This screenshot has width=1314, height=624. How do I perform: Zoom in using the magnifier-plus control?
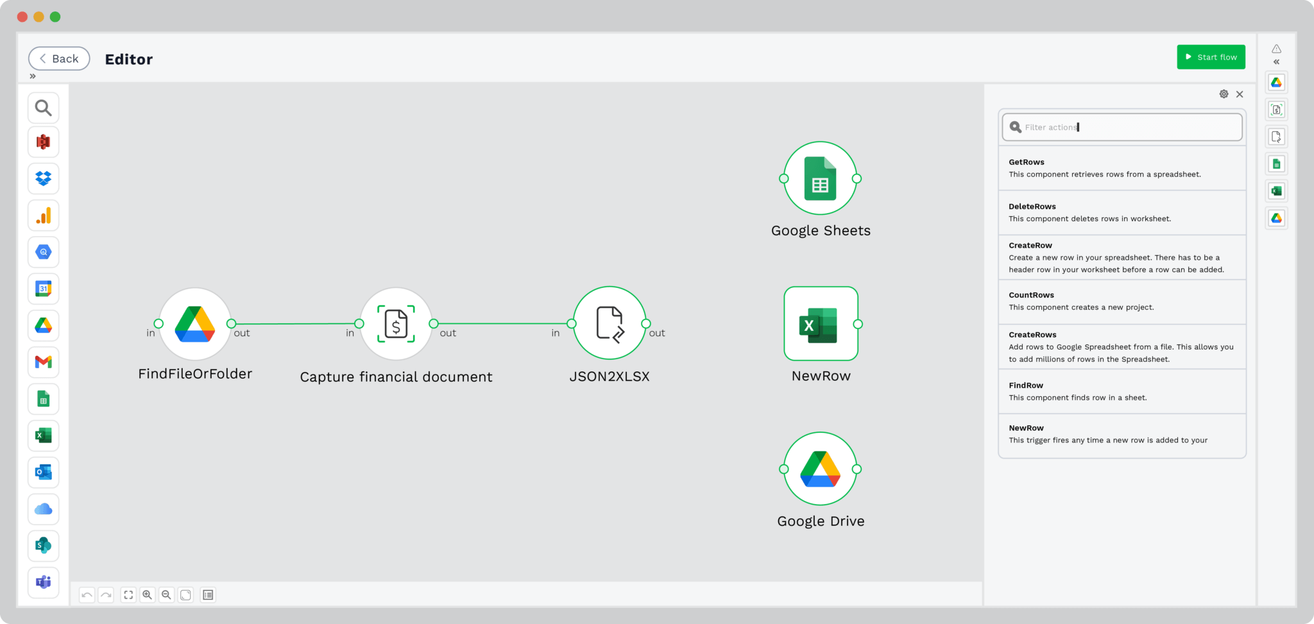point(147,594)
